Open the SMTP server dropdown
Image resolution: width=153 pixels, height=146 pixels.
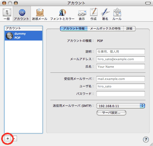click(121, 106)
